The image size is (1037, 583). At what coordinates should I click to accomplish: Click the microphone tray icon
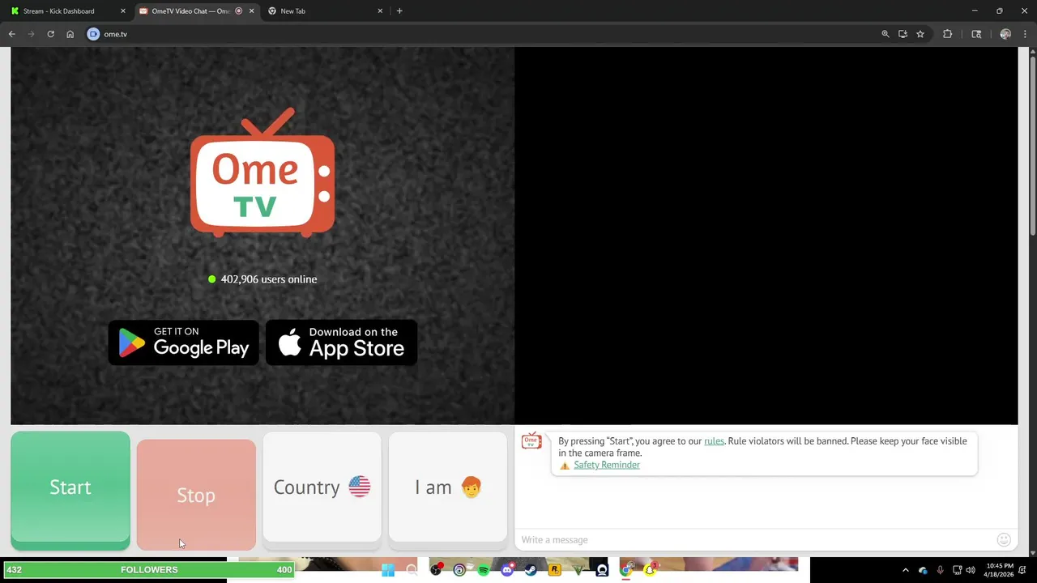pos(940,570)
